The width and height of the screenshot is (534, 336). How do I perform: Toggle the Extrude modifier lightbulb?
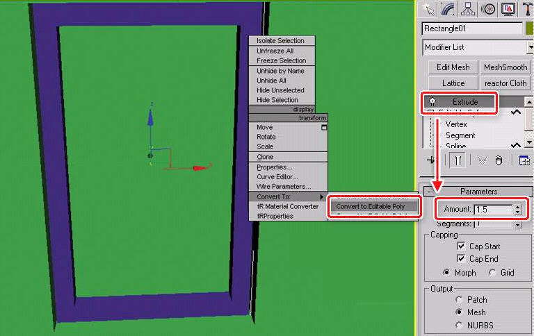click(432, 102)
